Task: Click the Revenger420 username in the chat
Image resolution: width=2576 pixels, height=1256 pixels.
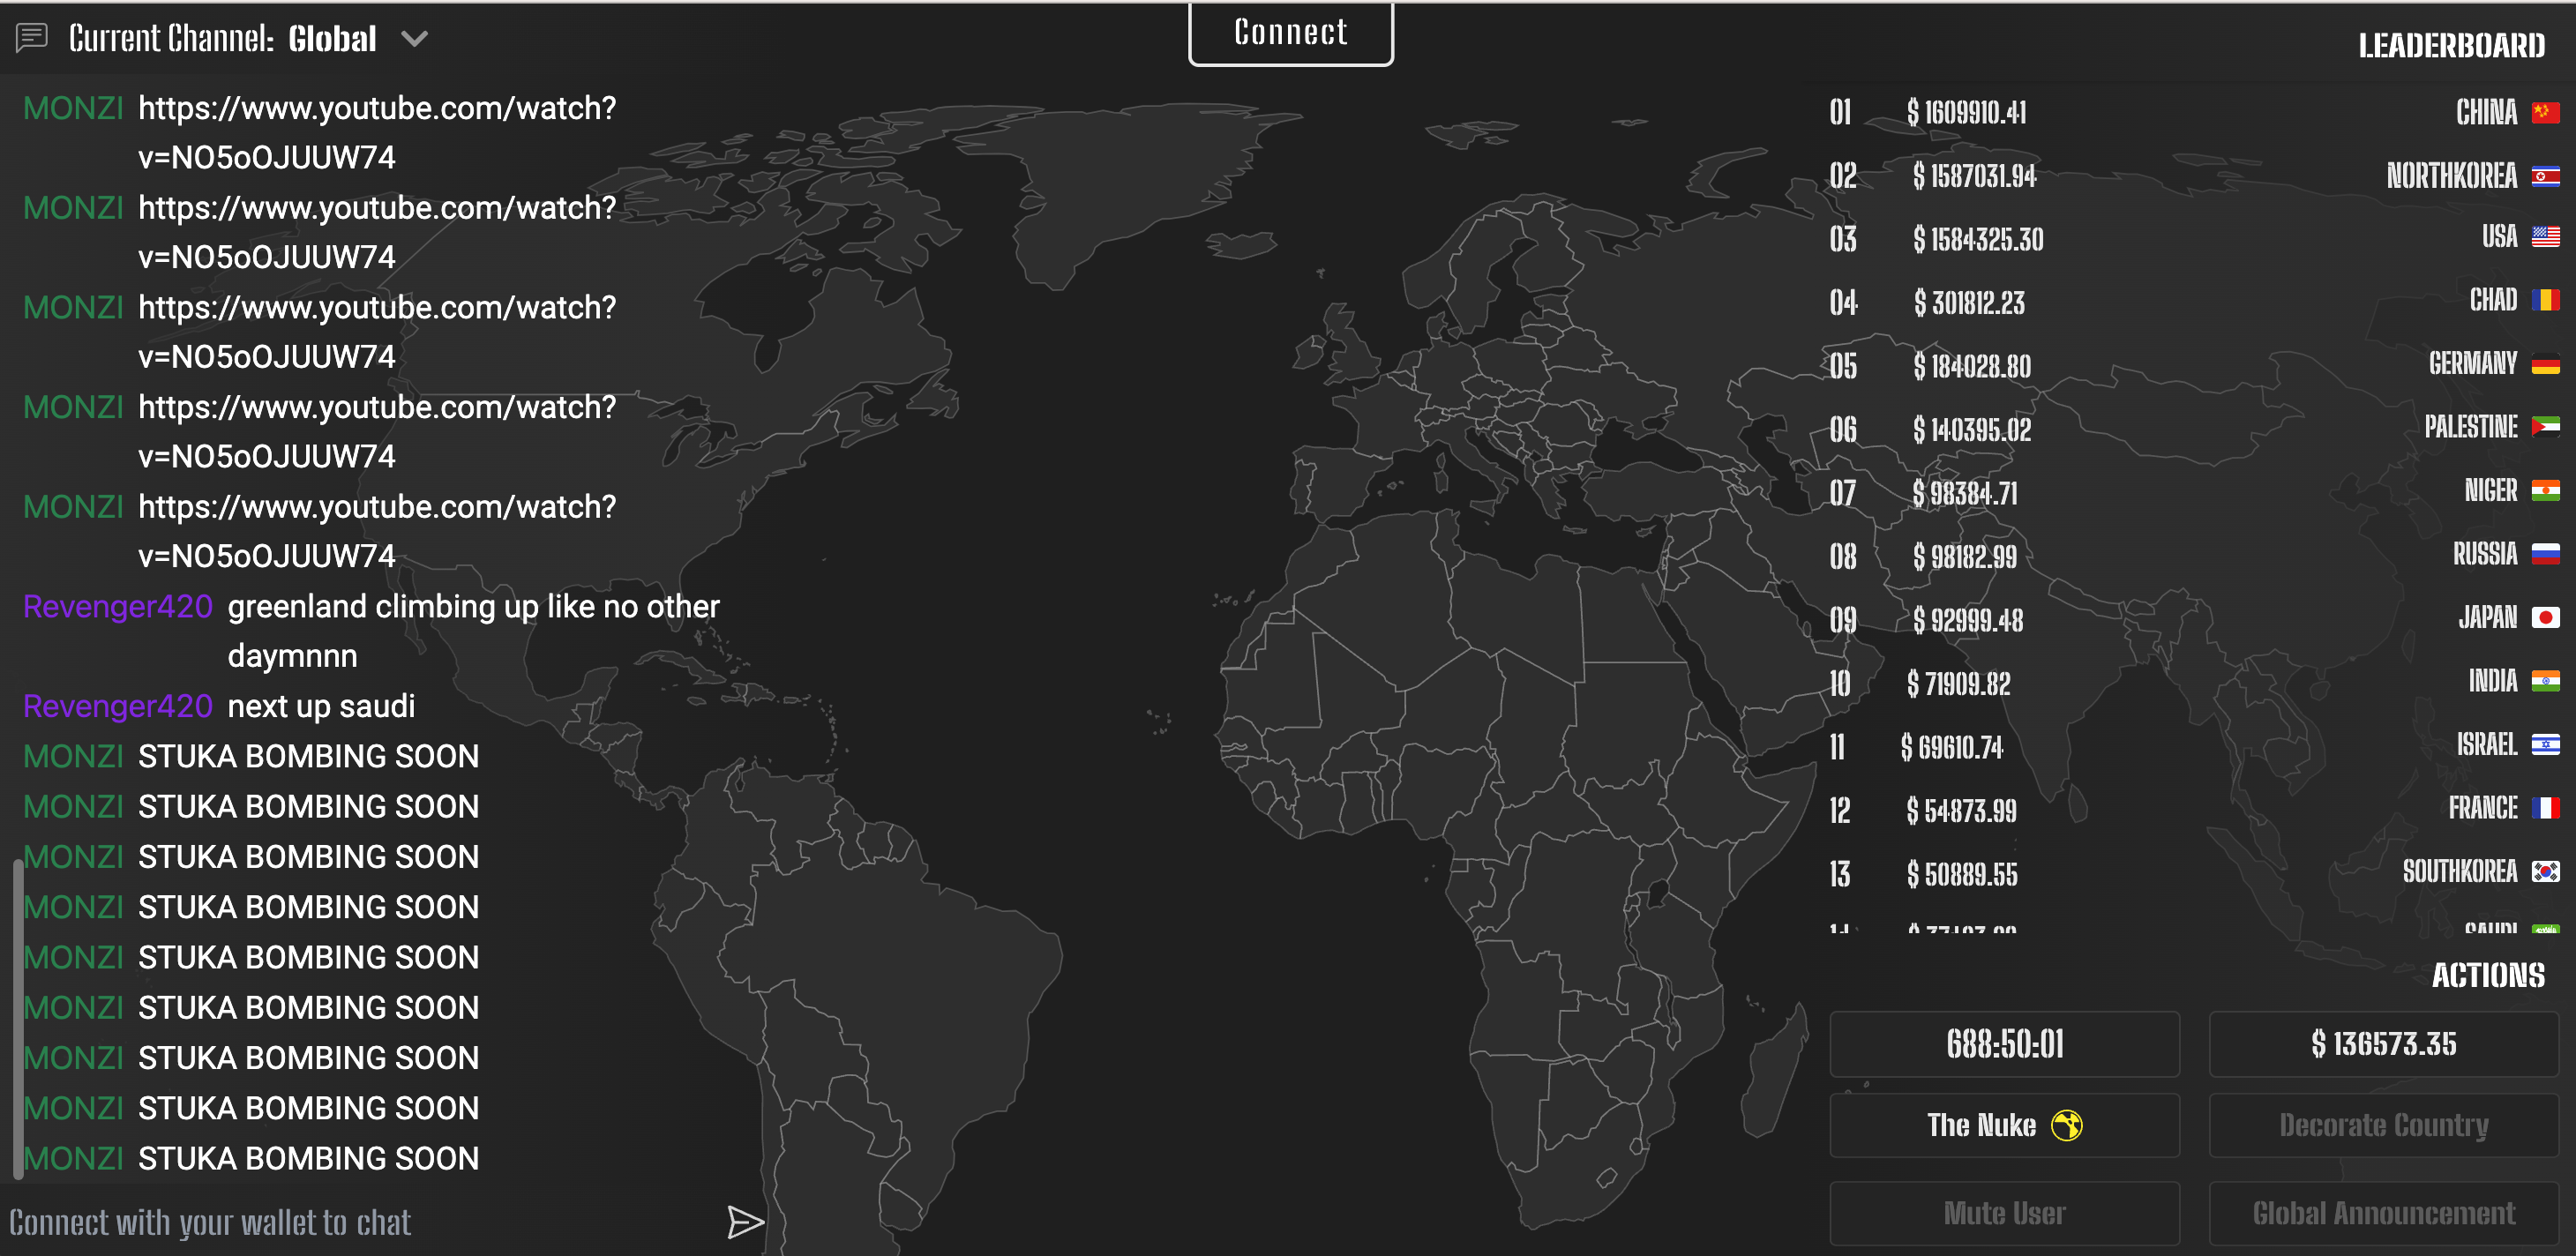Action: (118, 606)
